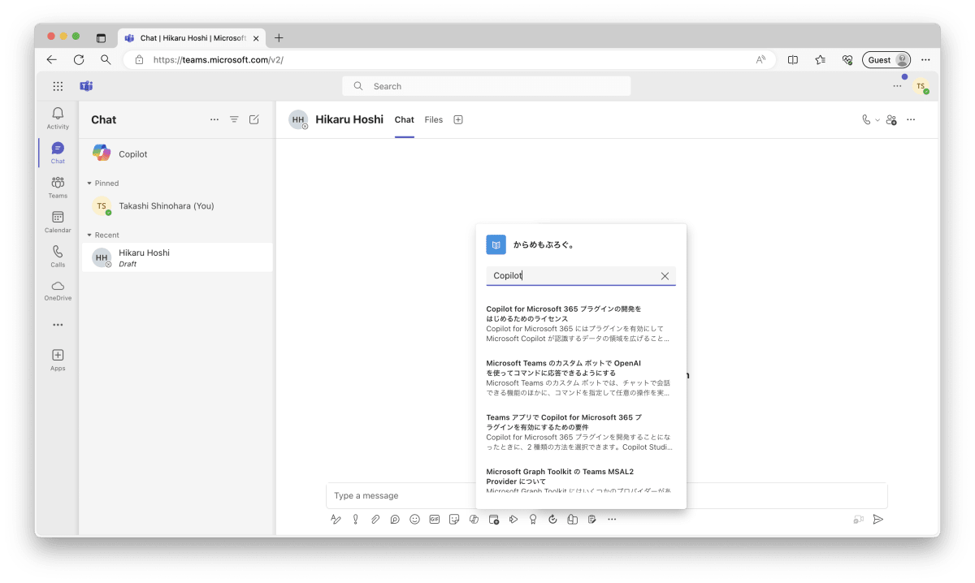Add people to the chat

click(x=891, y=119)
